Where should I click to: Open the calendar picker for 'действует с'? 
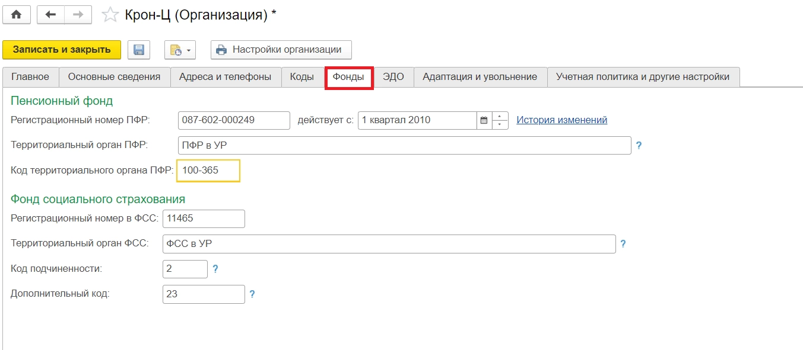pos(484,120)
